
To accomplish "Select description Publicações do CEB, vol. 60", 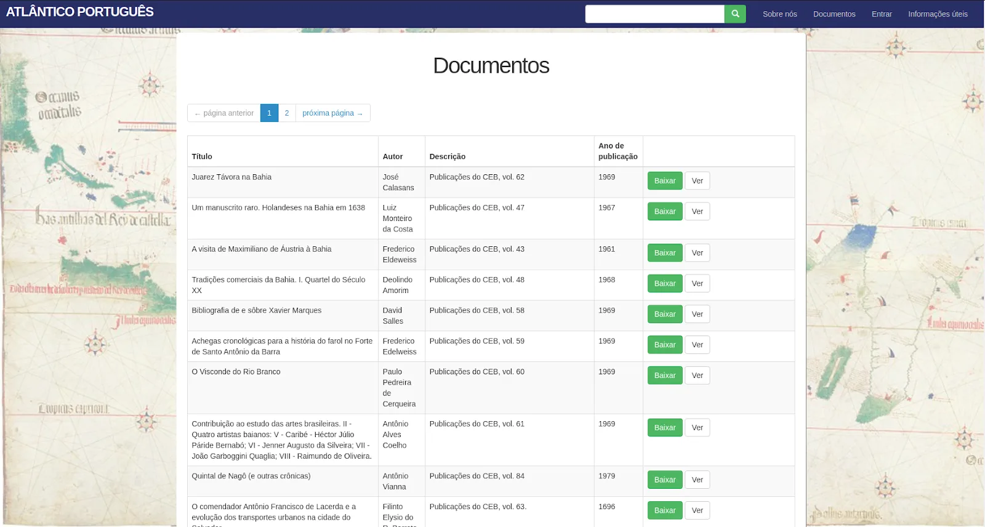I will [477, 372].
